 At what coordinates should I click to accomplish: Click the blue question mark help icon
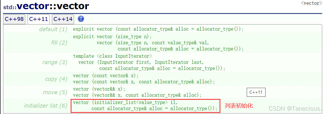(x=81, y=19)
